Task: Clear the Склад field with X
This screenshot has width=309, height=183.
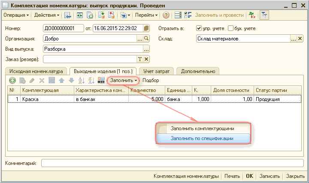Action: pos(300,39)
